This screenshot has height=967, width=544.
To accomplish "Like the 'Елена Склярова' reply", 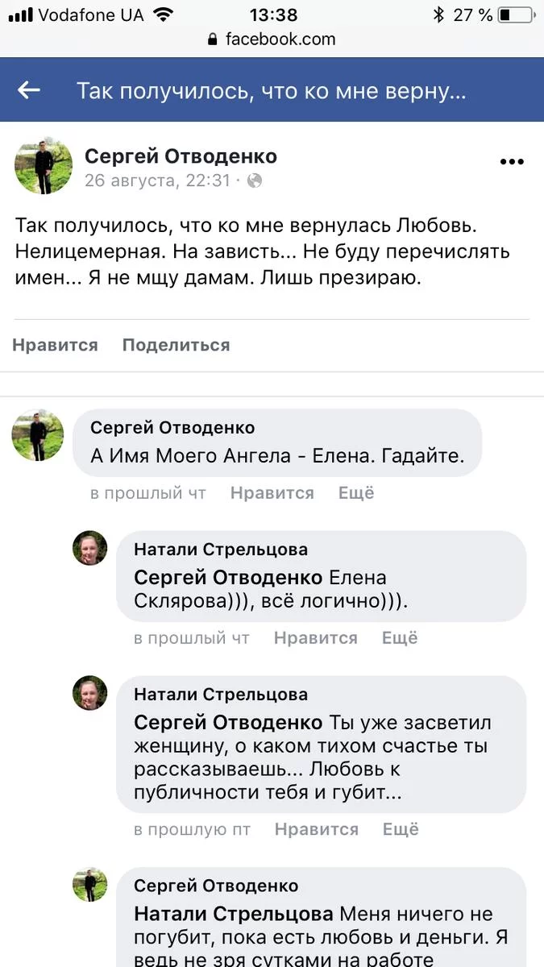I will click(315, 638).
